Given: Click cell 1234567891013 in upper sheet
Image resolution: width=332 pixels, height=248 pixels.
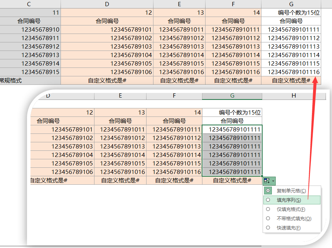Looking at the screenshot, I should [179, 46].
